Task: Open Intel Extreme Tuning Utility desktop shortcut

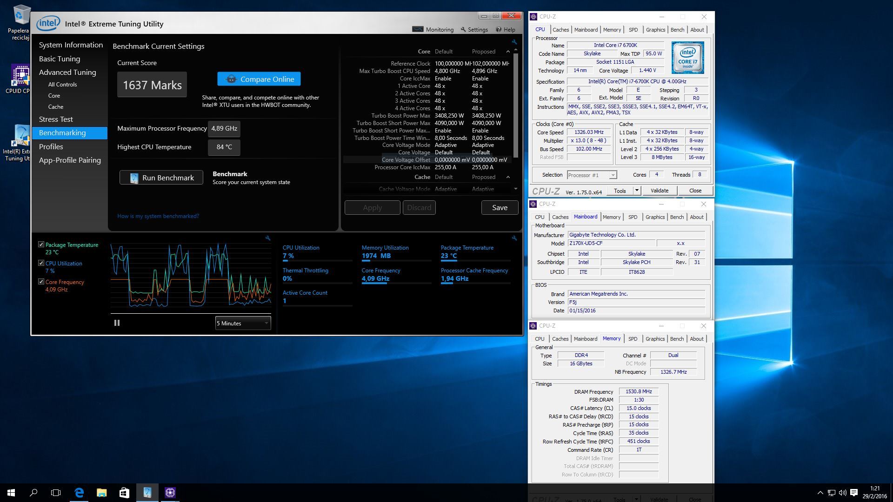Action: (x=19, y=143)
